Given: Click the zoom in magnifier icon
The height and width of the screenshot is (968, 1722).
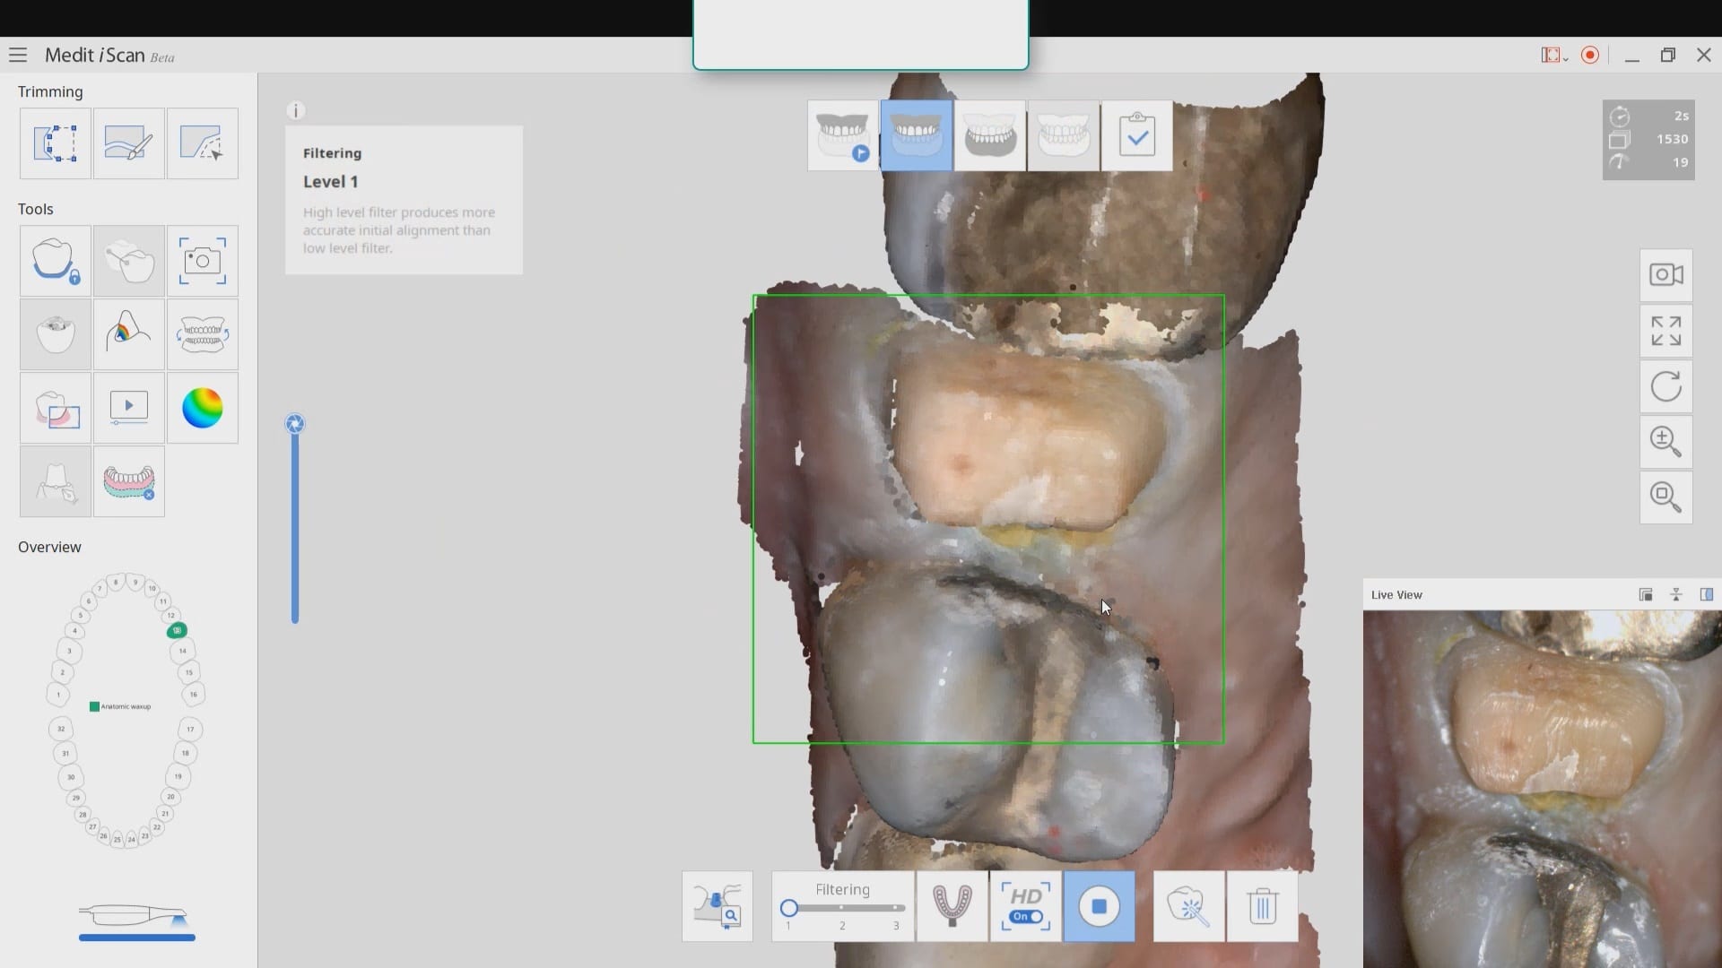Looking at the screenshot, I should point(1665,442).
